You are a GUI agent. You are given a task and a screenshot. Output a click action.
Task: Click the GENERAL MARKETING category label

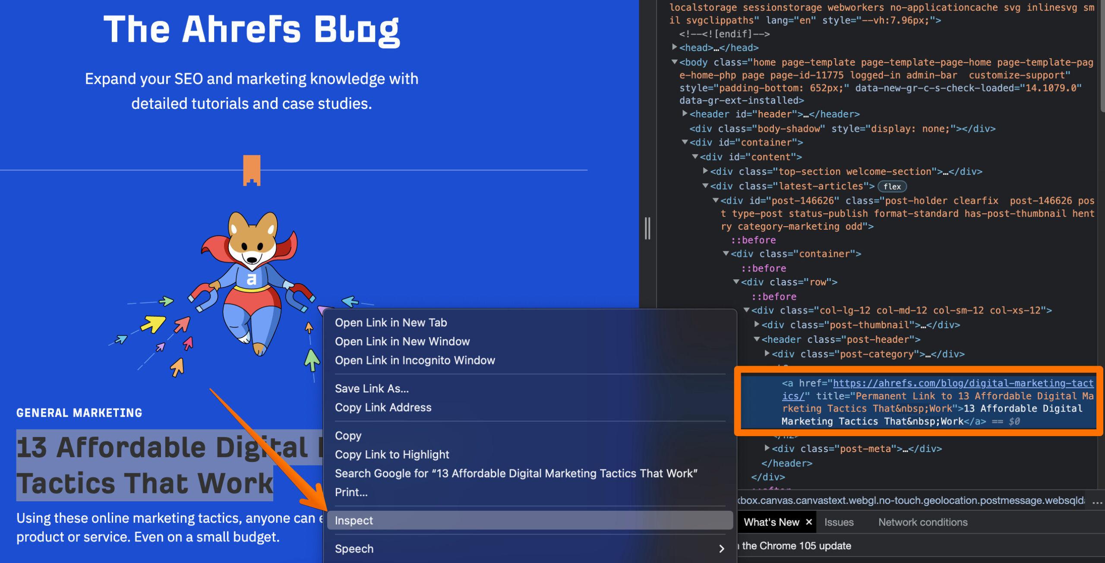pos(79,412)
